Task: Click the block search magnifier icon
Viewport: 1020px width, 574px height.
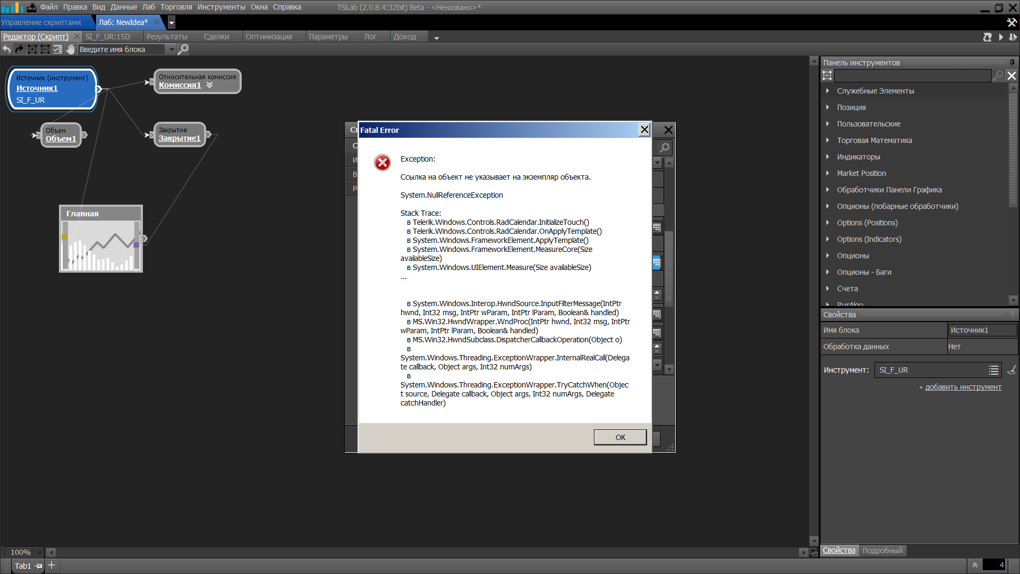Action: click(183, 49)
